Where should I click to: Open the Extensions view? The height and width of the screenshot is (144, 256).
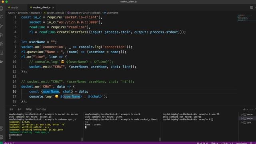(x=2, y=44)
